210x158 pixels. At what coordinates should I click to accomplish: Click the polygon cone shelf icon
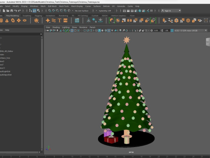7,21
